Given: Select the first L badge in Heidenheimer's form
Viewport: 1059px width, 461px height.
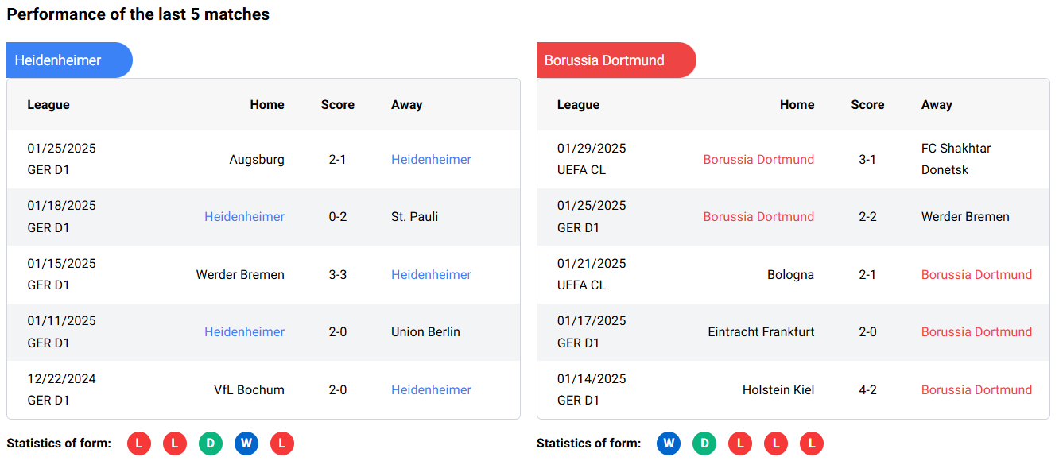Looking at the screenshot, I should click(139, 444).
